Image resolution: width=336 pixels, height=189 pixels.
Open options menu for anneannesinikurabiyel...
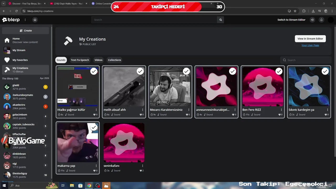click(235, 110)
